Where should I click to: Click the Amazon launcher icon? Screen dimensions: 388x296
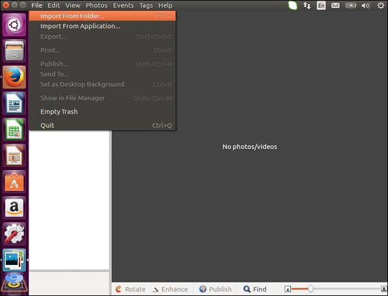14,208
